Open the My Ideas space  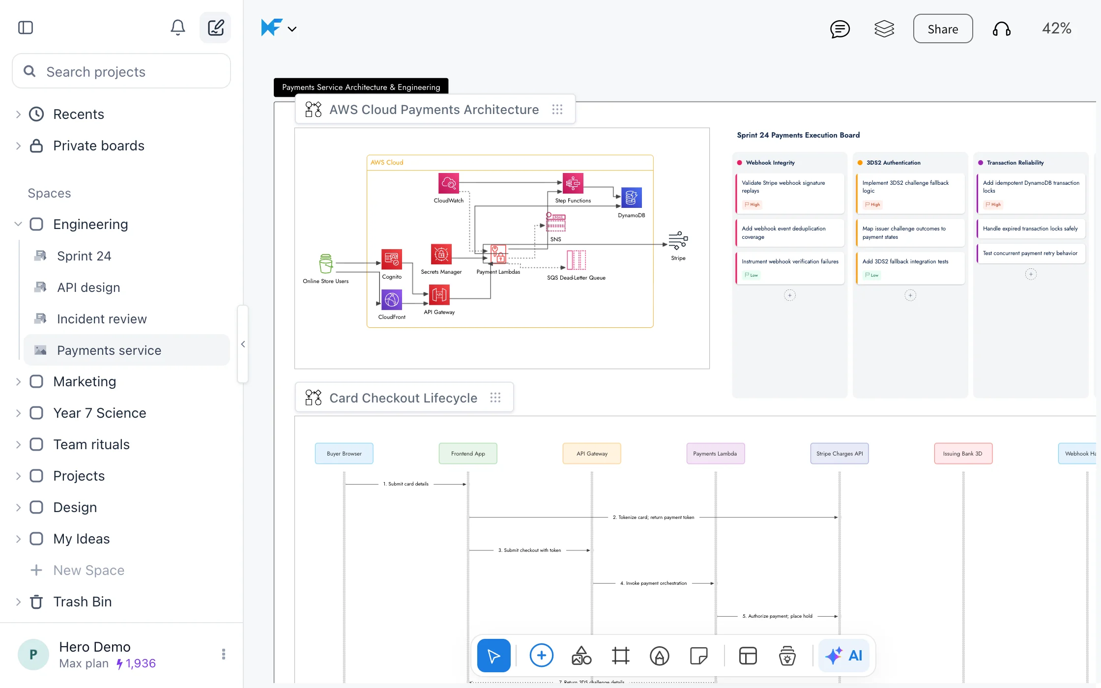tap(82, 539)
